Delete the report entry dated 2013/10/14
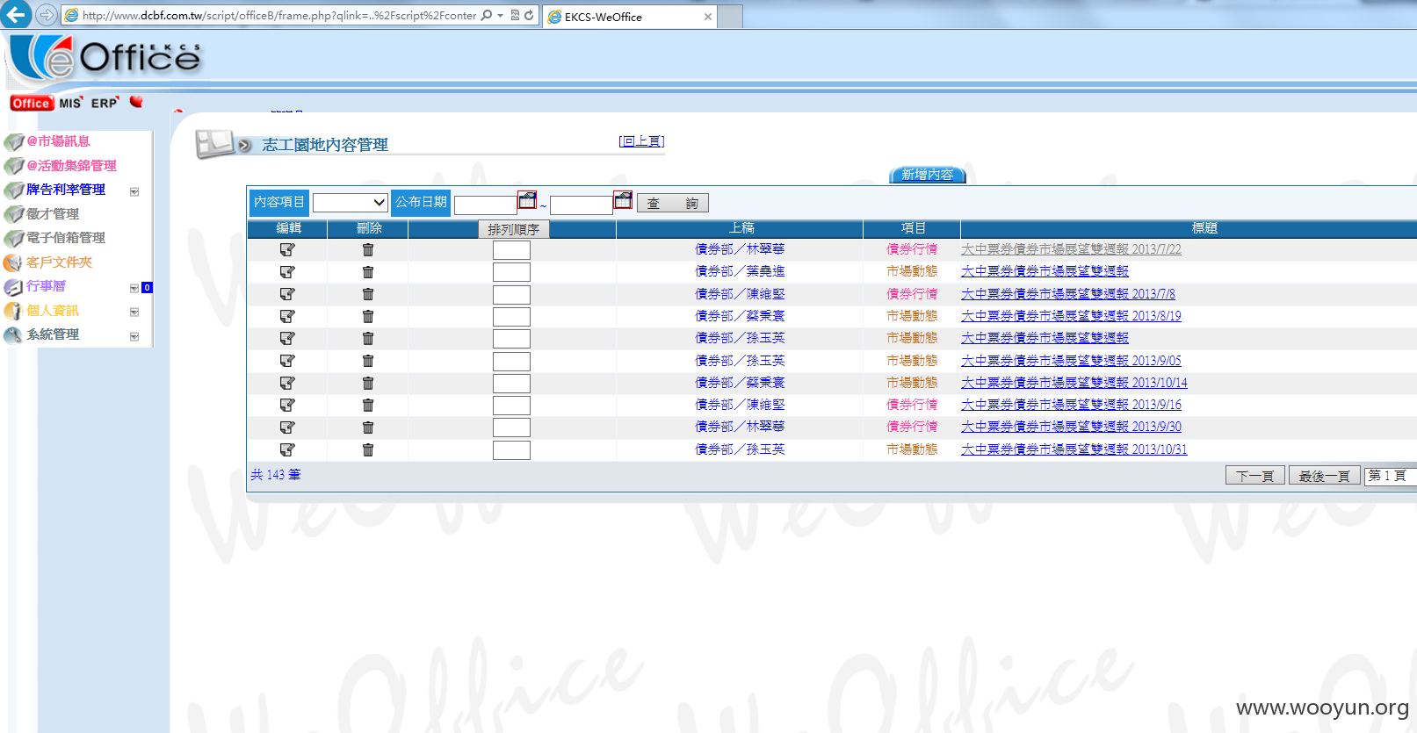Screen dimensions: 1417x733 (x=368, y=383)
